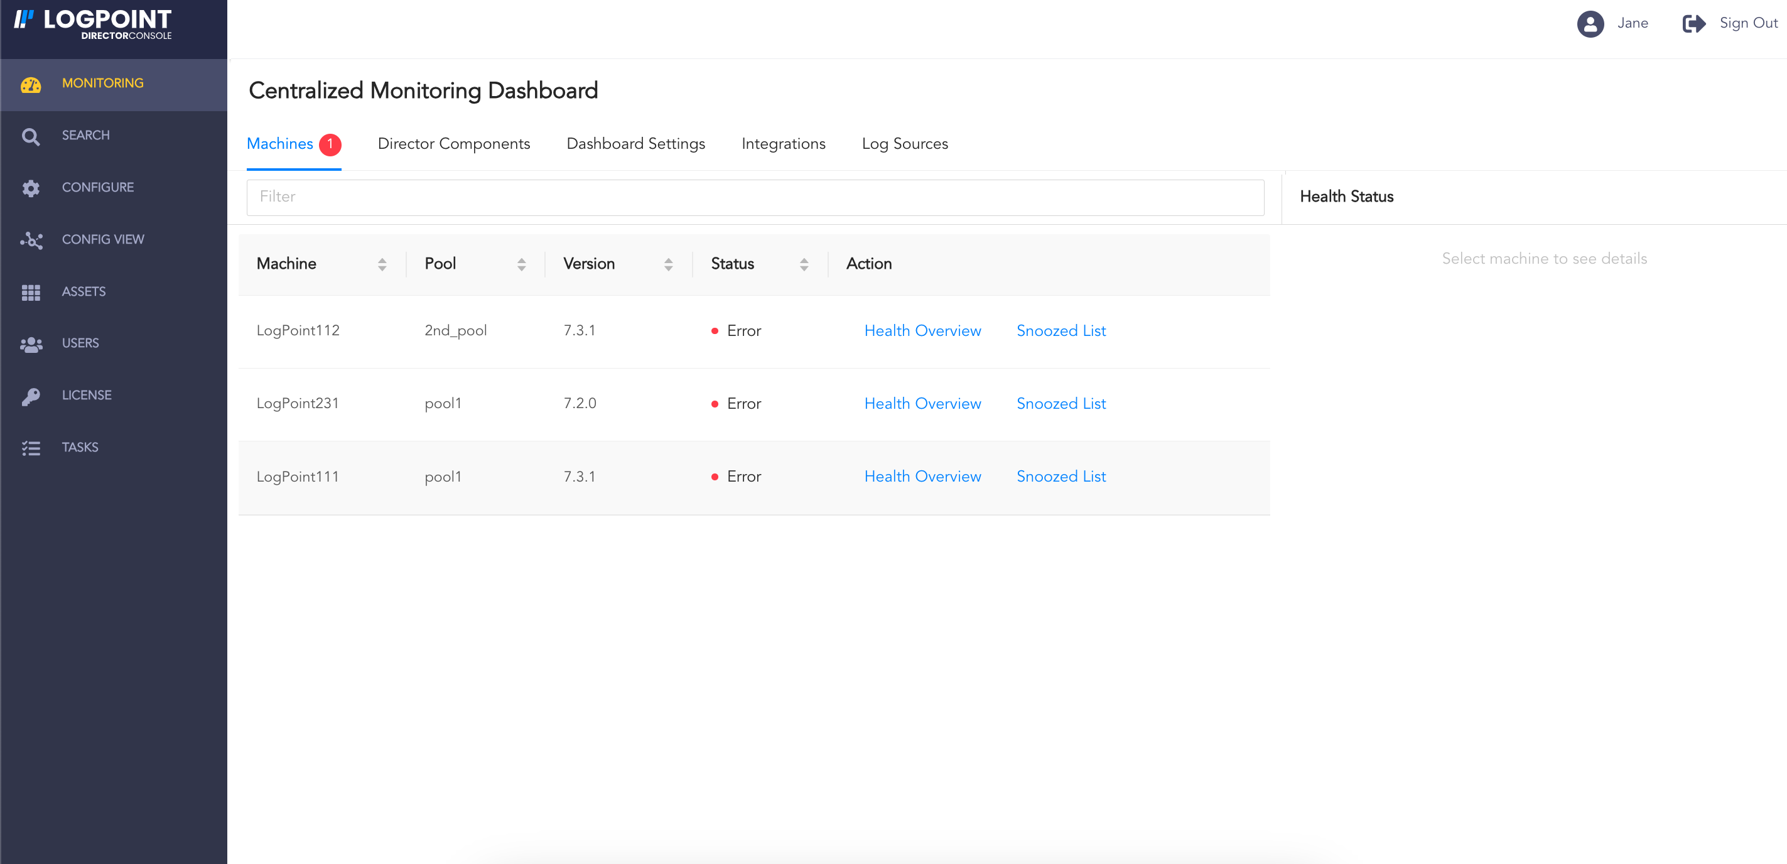This screenshot has height=864, width=1787.
Task: Open the Monitoring section via speedometer icon
Action: (x=31, y=84)
